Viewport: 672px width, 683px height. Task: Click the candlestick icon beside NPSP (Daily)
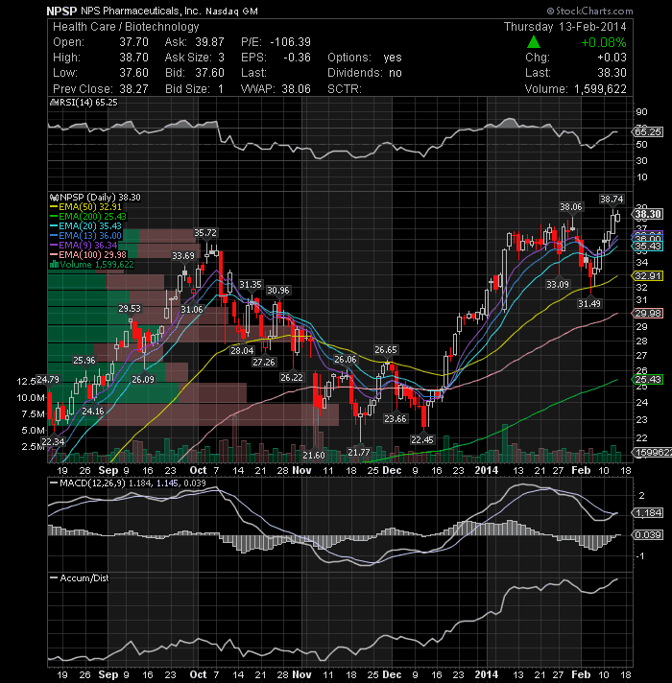(54, 198)
